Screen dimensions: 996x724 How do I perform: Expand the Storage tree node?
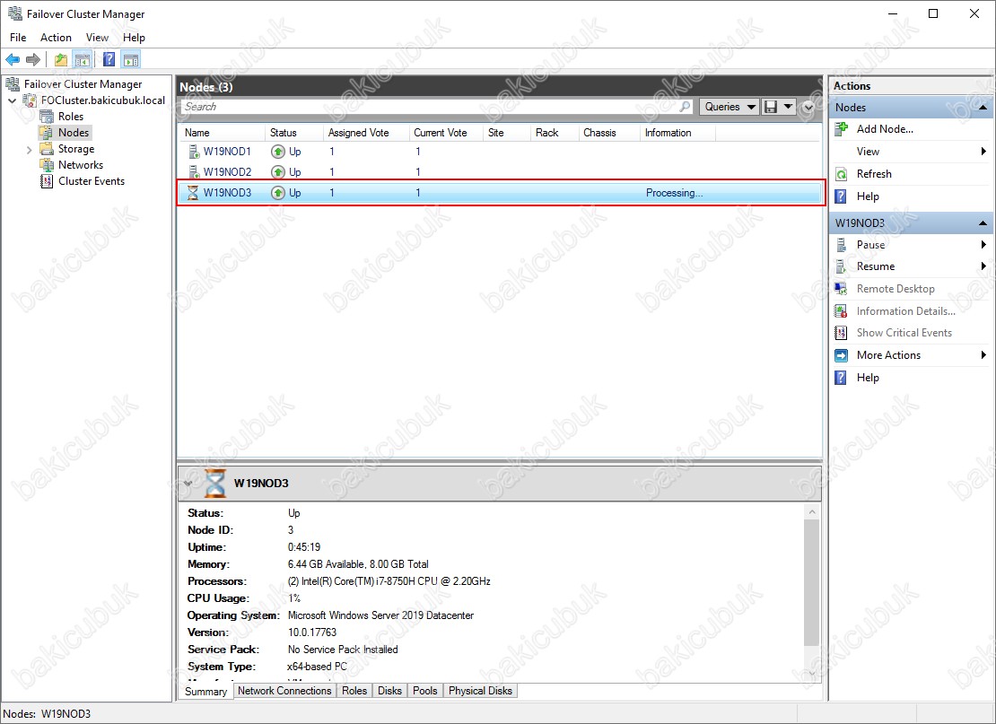point(30,150)
